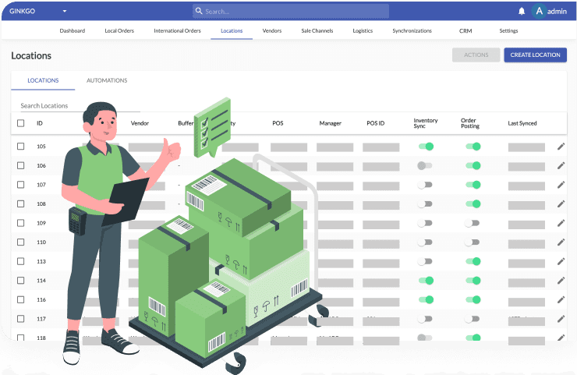The image size is (577, 375).
Task: Go to Sale Channels
Action: tap(317, 30)
